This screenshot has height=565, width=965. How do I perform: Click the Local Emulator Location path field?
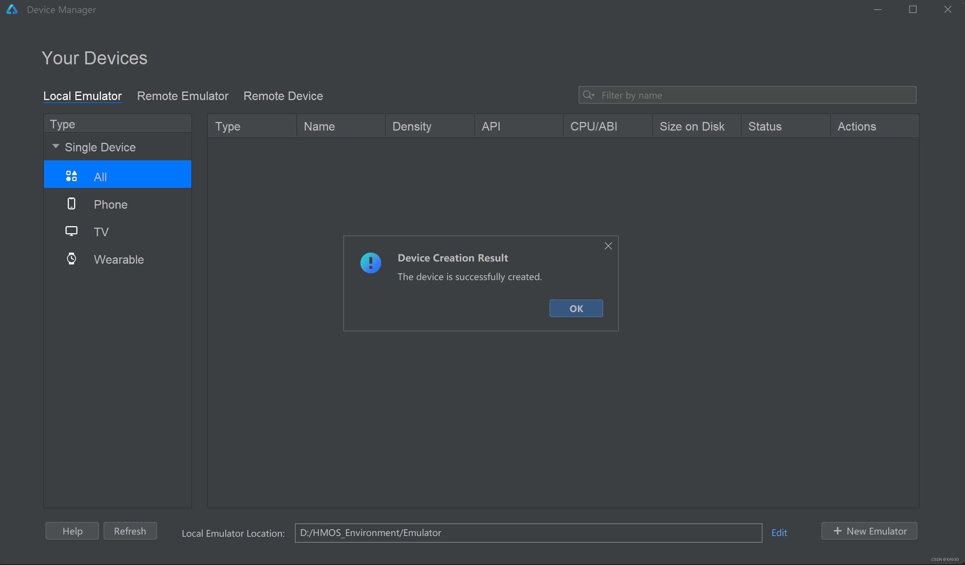tap(528, 533)
